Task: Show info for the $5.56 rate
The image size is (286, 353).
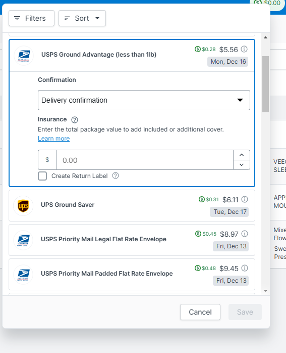Action: [244, 49]
